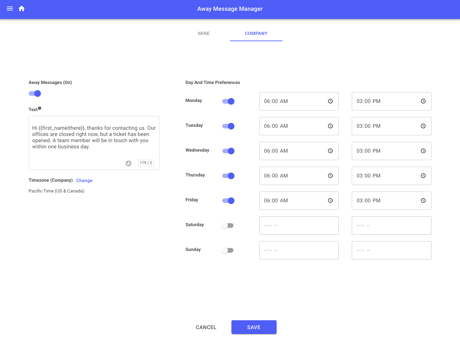Click the Text info icon
This screenshot has width=460, height=350.
coord(40,108)
